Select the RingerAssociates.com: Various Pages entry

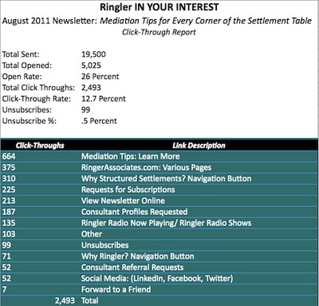pyautogui.click(x=146, y=168)
